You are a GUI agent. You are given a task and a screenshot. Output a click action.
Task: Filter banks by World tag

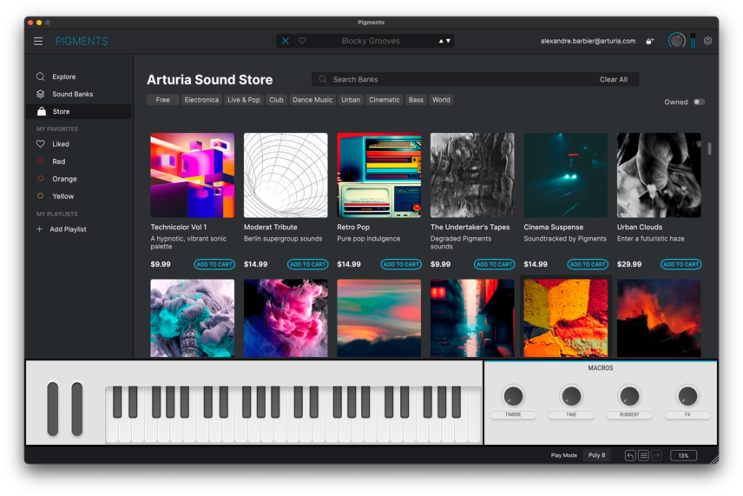[x=441, y=100]
